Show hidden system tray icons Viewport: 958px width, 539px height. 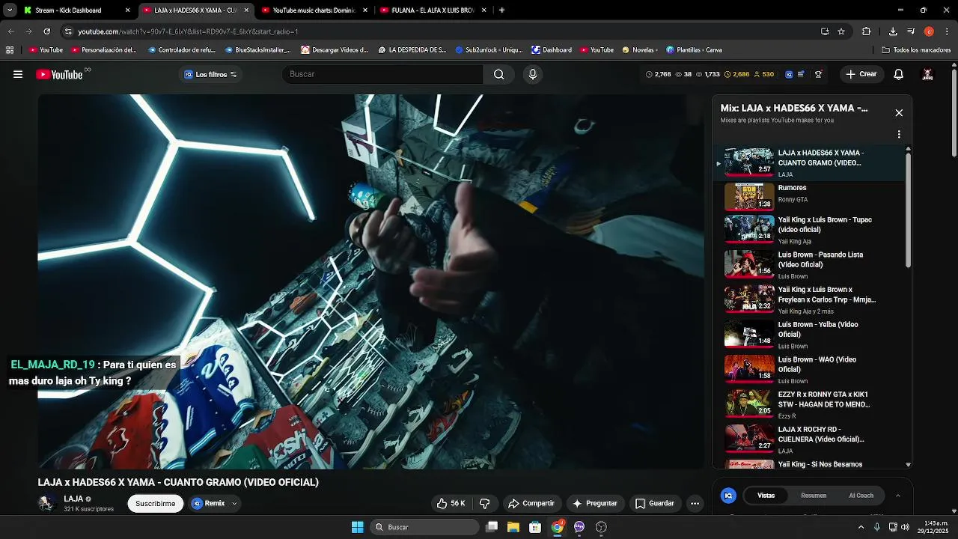click(861, 527)
